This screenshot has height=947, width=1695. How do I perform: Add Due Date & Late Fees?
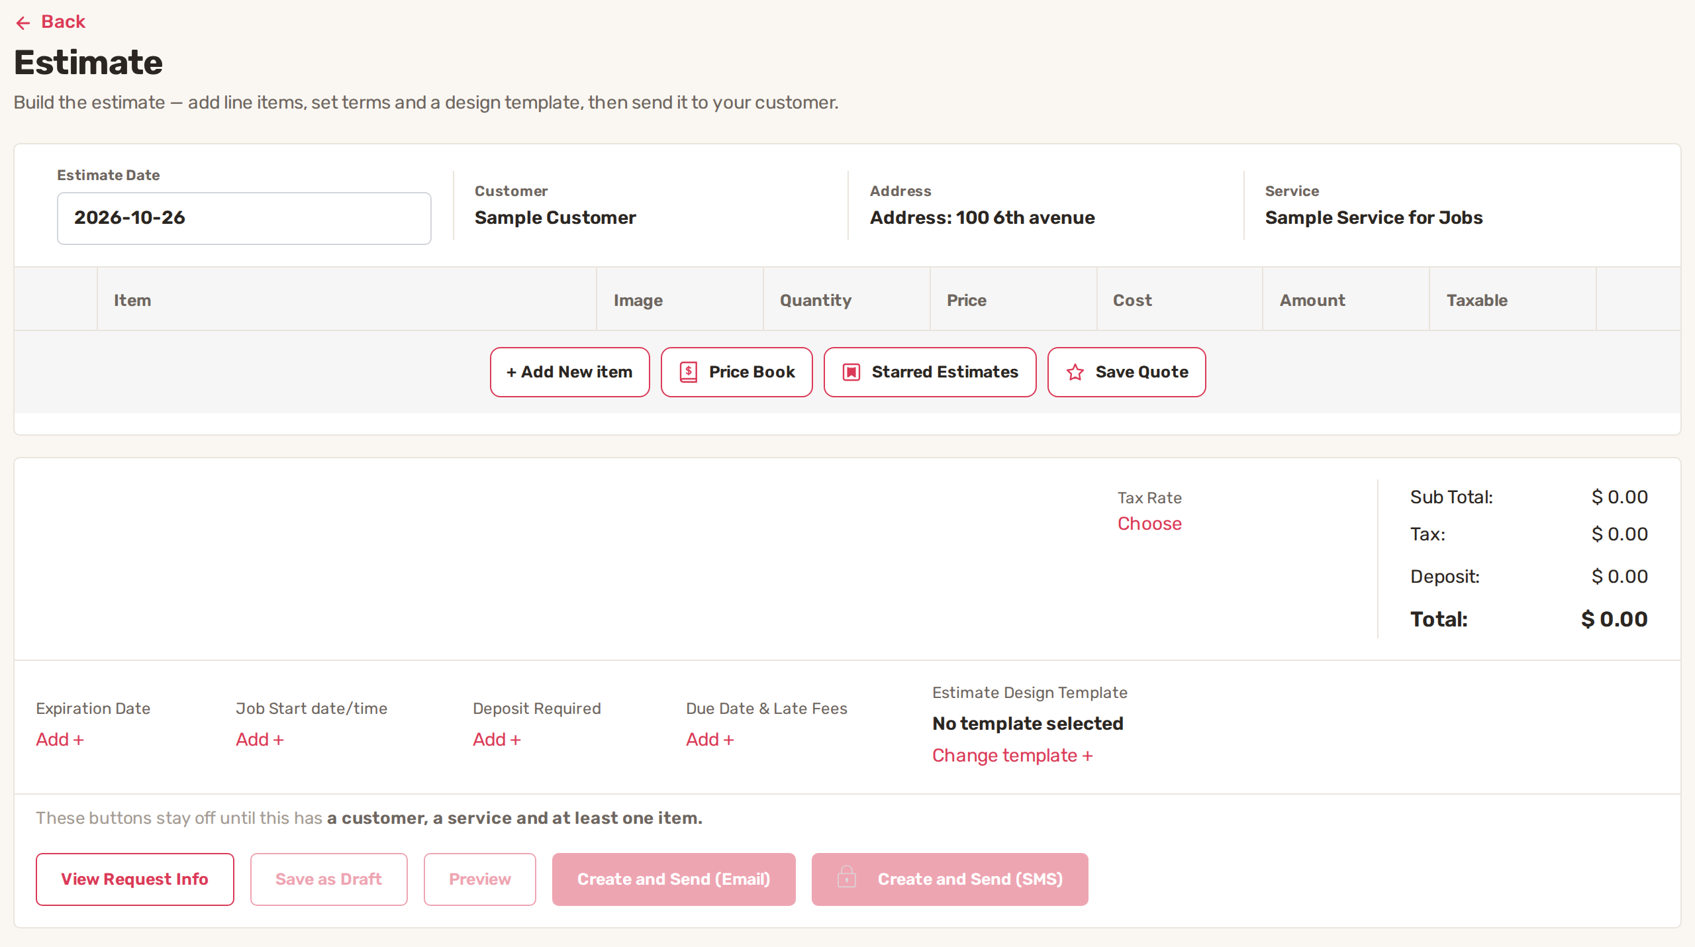(710, 740)
